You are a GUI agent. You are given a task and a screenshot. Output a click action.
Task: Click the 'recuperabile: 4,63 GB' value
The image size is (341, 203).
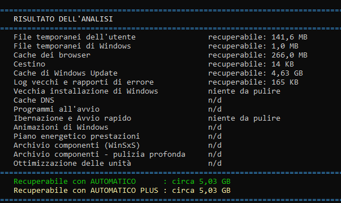pos(256,73)
